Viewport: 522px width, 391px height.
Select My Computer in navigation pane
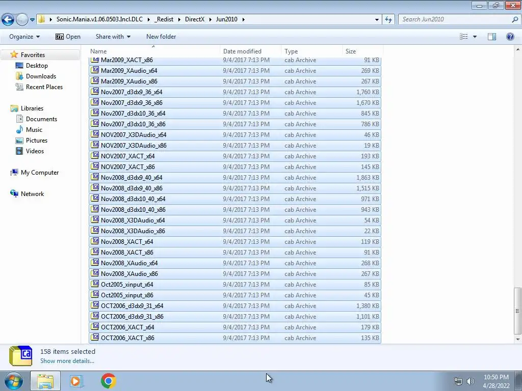[x=40, y=173]
